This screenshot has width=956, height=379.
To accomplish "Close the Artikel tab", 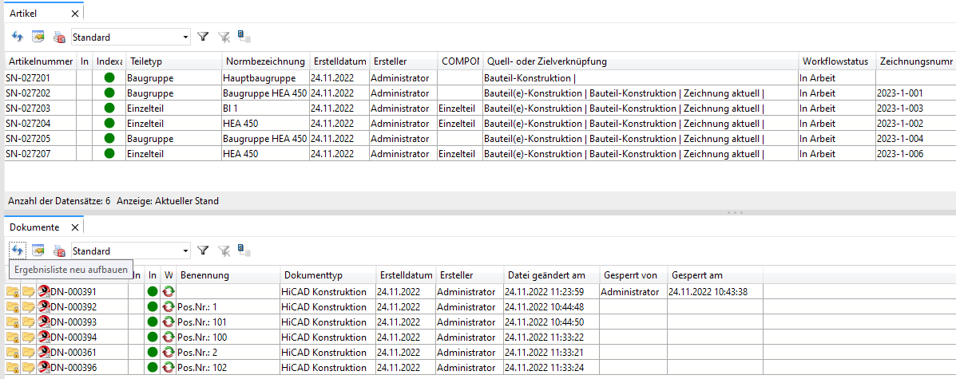I will pos(75,14).
